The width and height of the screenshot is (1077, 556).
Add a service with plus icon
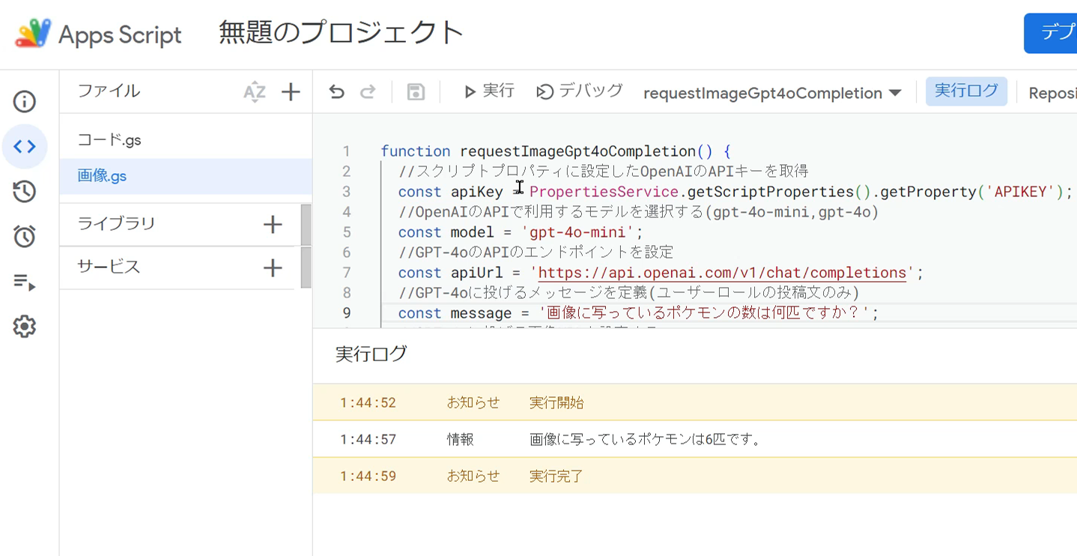tap(273, 268)
